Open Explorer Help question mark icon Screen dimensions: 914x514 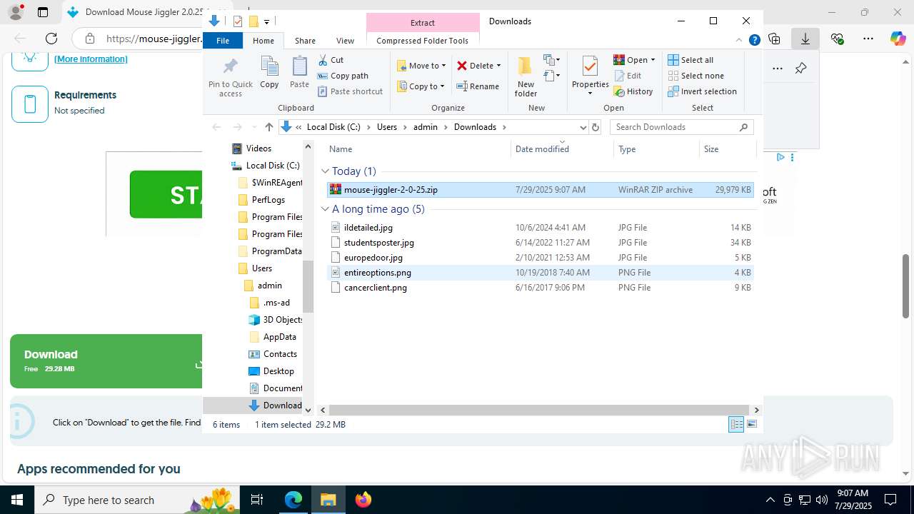754,41
